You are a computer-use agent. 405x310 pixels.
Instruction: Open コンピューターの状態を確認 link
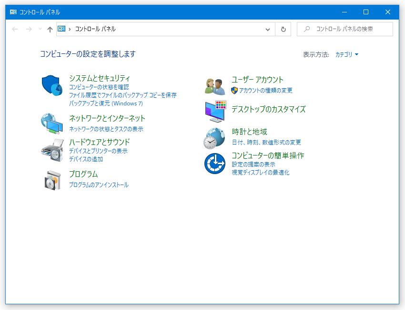99,87
